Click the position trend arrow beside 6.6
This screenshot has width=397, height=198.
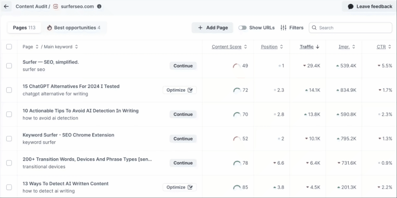(x=274, y=163)
